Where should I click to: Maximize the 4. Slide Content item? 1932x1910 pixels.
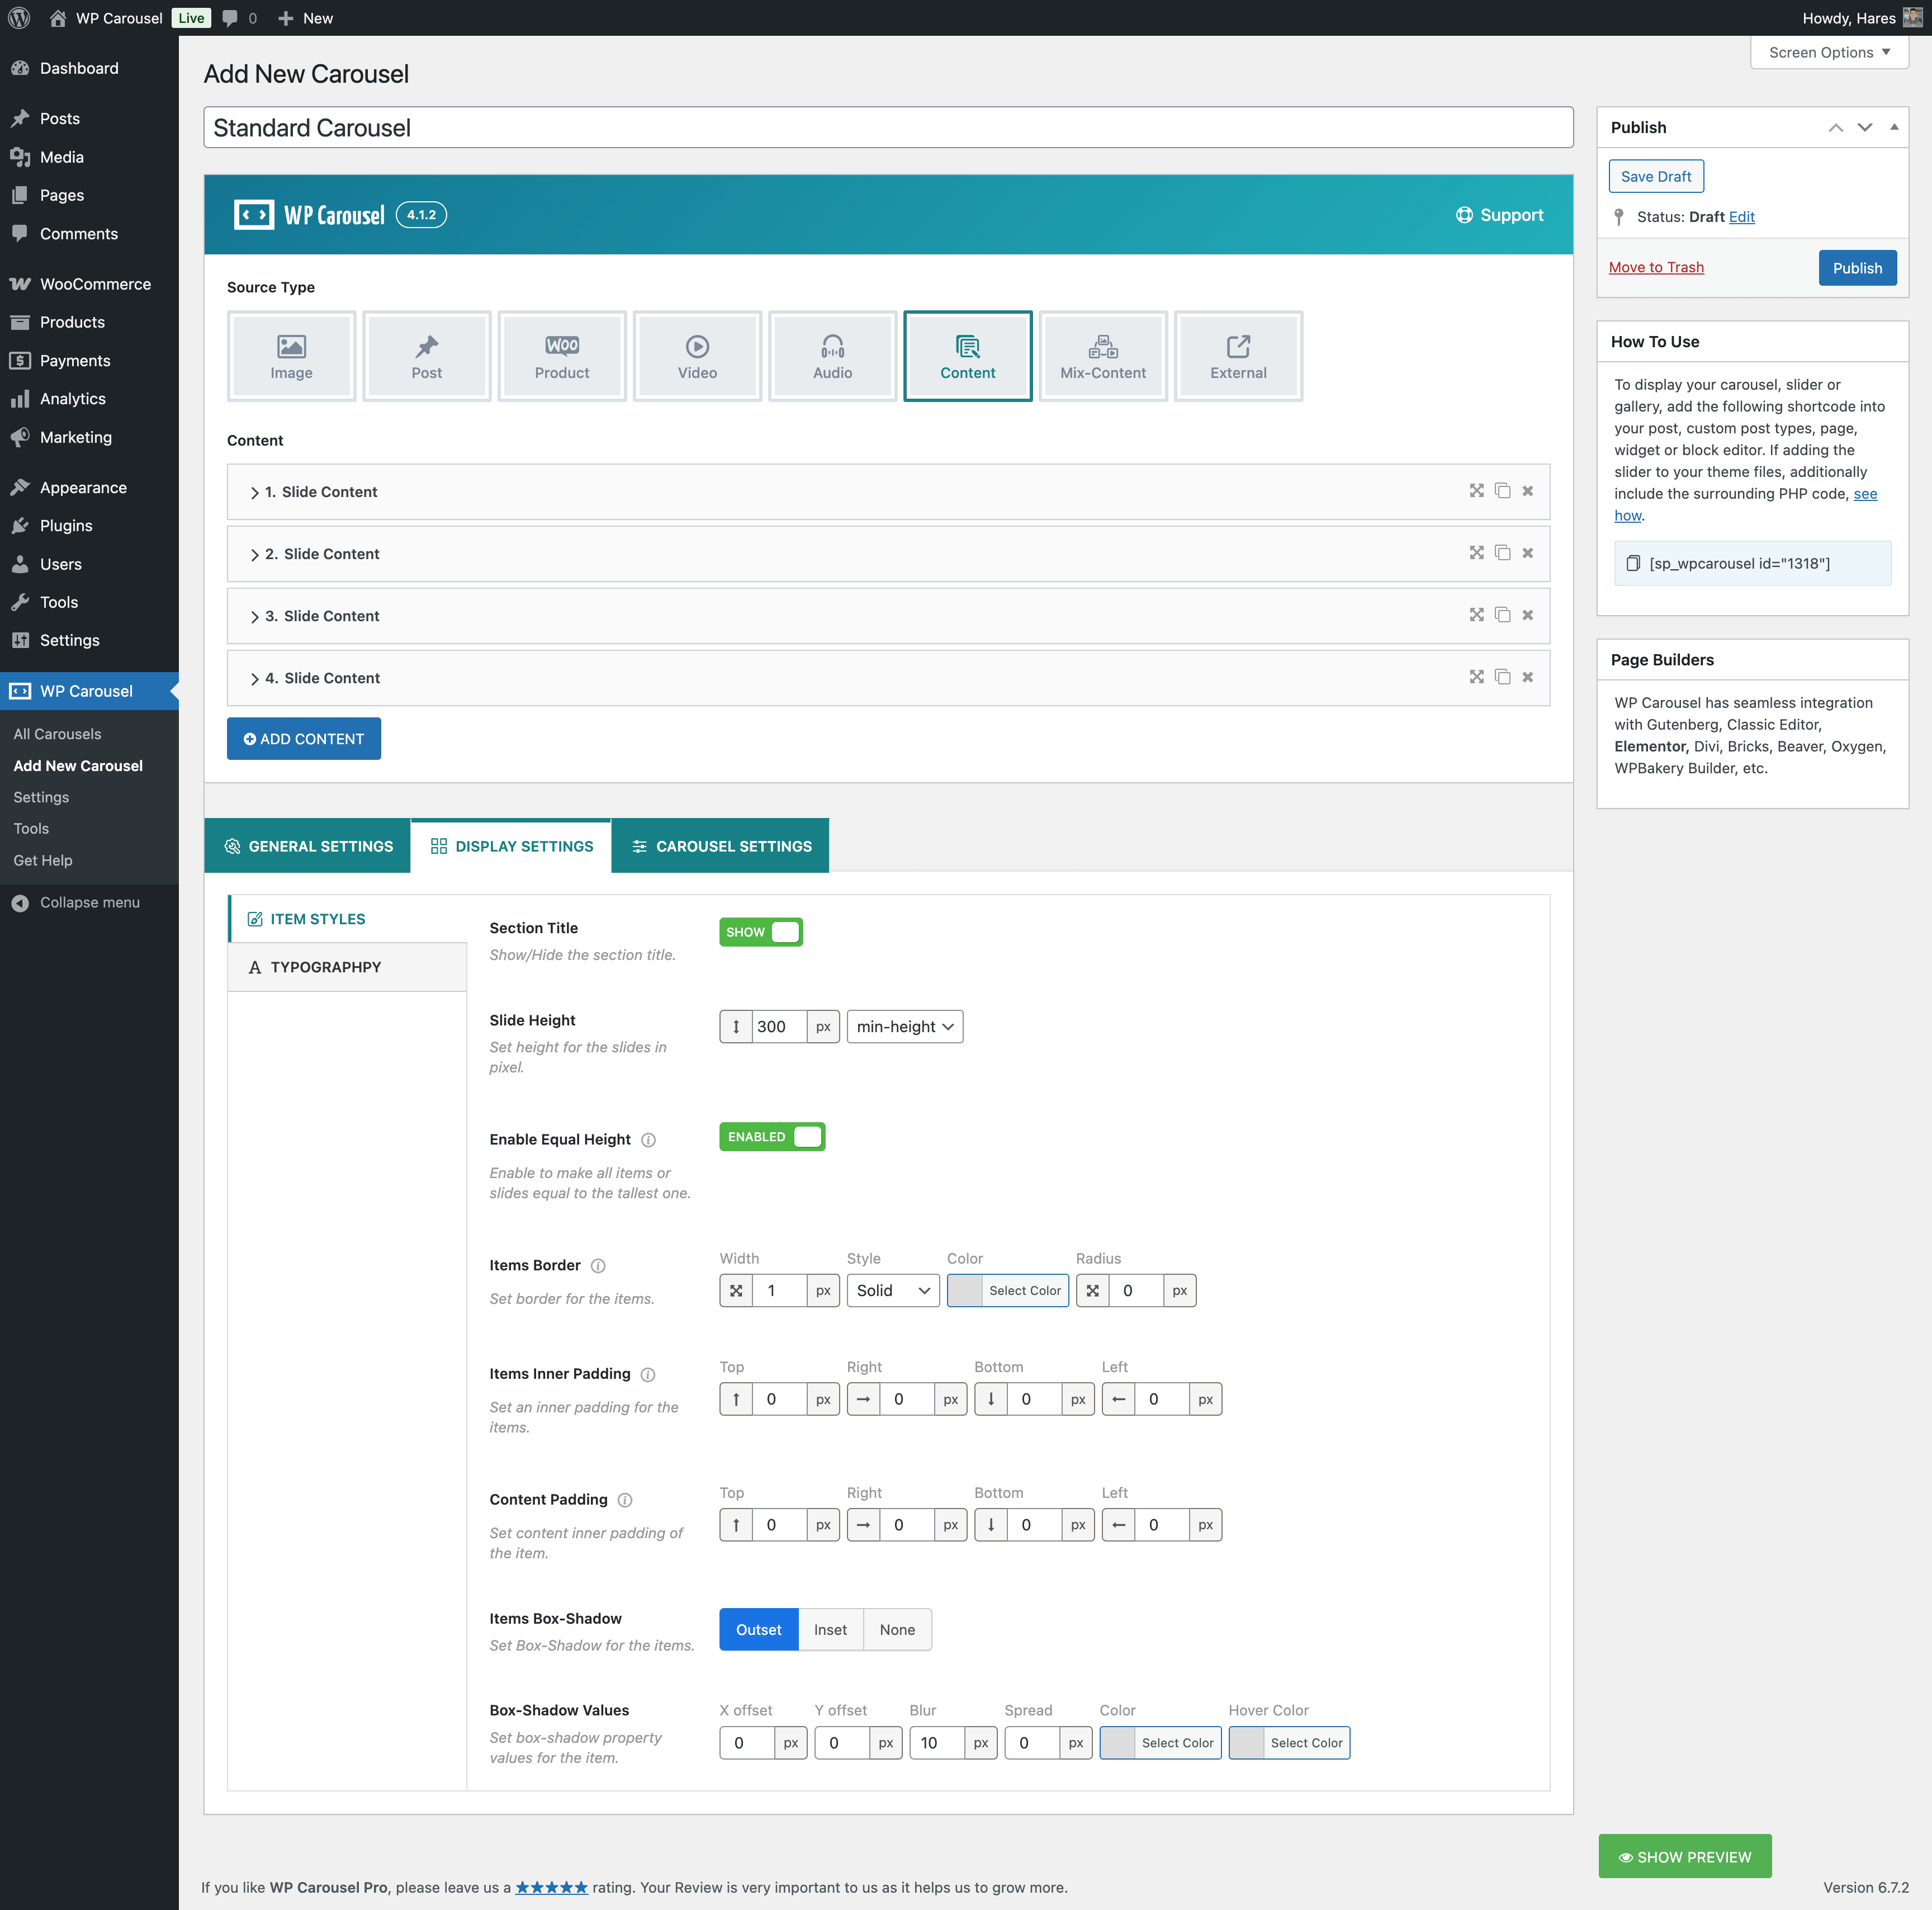[x=1476, y=677]
